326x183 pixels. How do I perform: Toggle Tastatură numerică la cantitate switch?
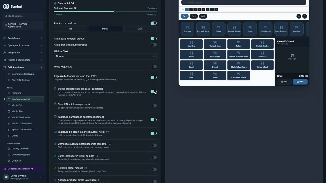pos(154,119)
